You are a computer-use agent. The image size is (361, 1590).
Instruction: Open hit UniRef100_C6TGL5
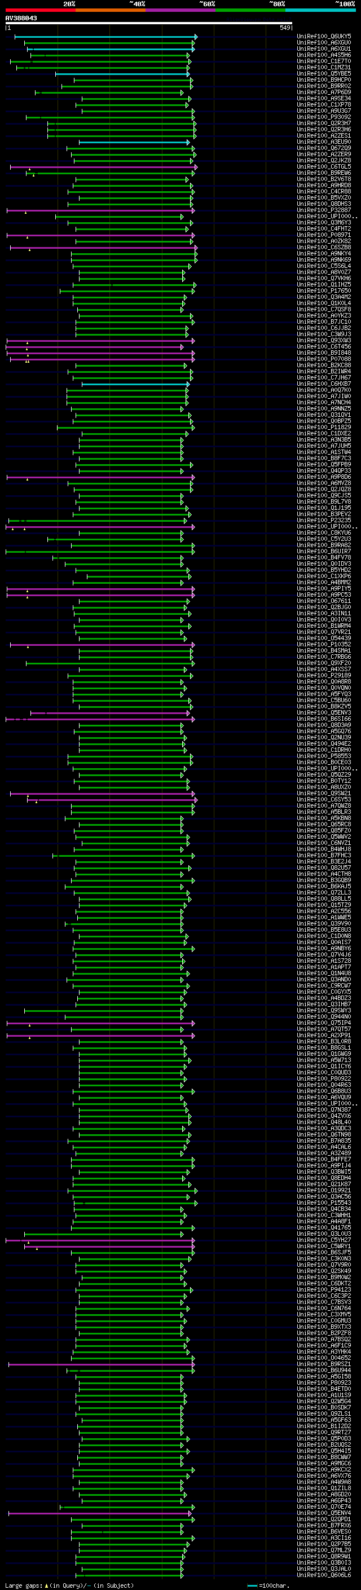pyautogui.click(x=324, y=166)
